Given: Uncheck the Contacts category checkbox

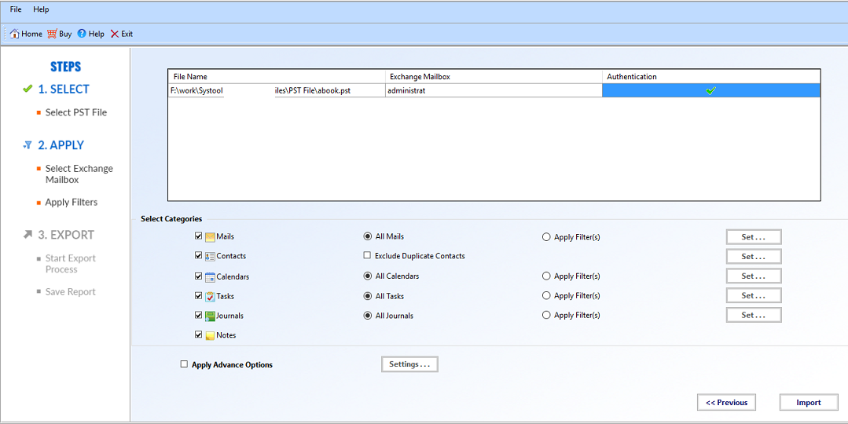Looking at the screenshot, I should tap(199, 255).
